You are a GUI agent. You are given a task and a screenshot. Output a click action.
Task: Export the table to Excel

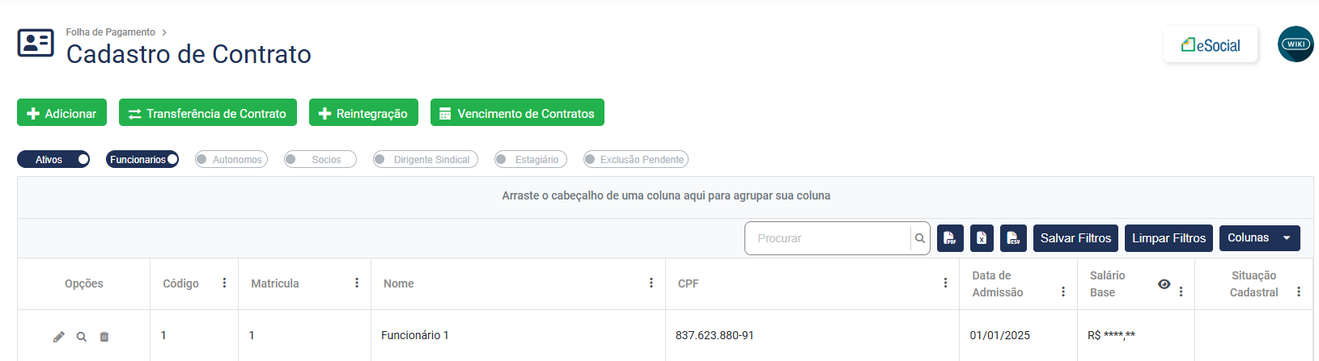pos(982,238)
